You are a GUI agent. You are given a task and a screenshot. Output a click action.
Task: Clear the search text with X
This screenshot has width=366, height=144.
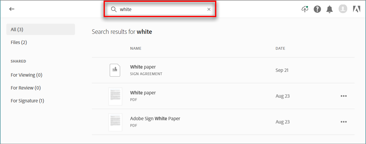coord(209,9)
